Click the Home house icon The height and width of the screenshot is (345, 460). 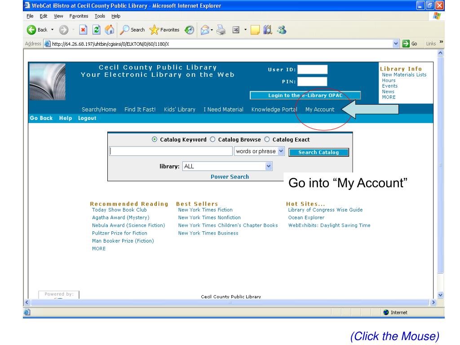point(110,30)
